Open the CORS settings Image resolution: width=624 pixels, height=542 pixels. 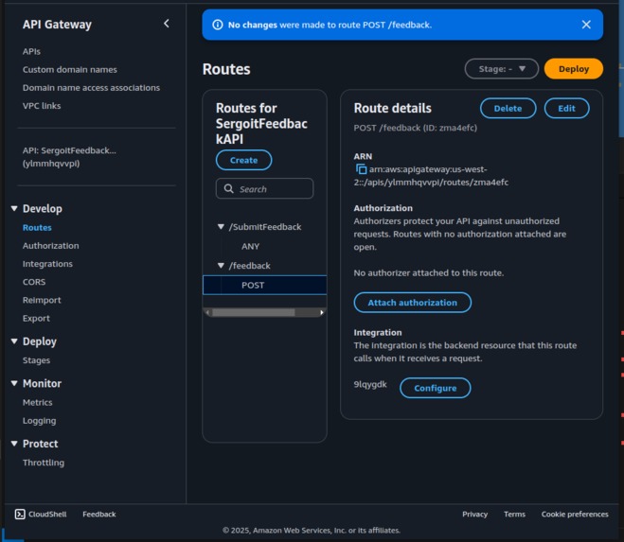click(x=34, y=282)
